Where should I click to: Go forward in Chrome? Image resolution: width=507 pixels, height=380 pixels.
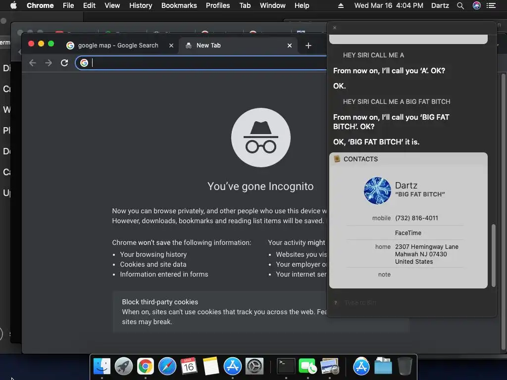click(x=49, y=63)
